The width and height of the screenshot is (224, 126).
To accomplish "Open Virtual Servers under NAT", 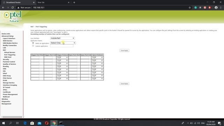I will point(9,52).
